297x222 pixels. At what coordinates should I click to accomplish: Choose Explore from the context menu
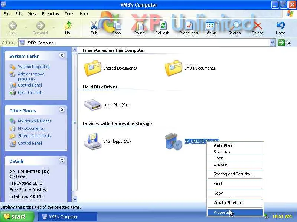pyautogui.click(x=235, y=164)
